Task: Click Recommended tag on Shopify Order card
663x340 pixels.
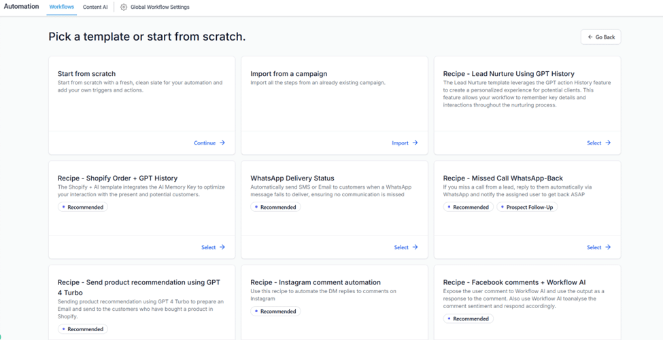Action: point(83,207)
